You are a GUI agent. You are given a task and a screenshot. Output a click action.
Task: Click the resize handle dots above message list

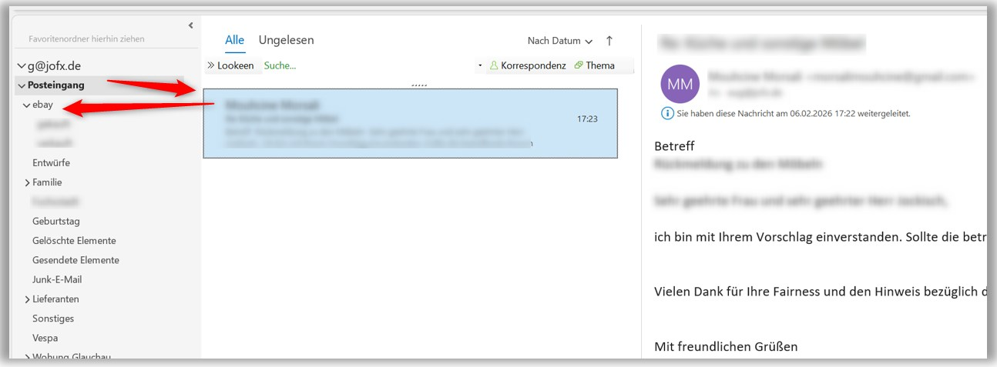pos(420,85)
